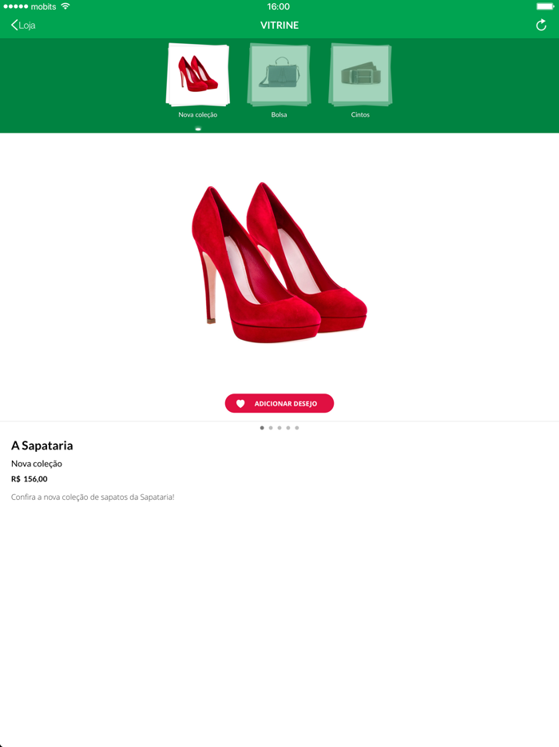Click ADICIONAR DESEJO button
The height and width of the screenshot is (747, 559).
click(x=279, y=404)
